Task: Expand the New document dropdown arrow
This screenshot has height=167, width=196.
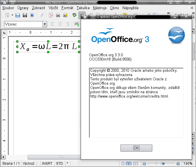Action: point(12,15)
